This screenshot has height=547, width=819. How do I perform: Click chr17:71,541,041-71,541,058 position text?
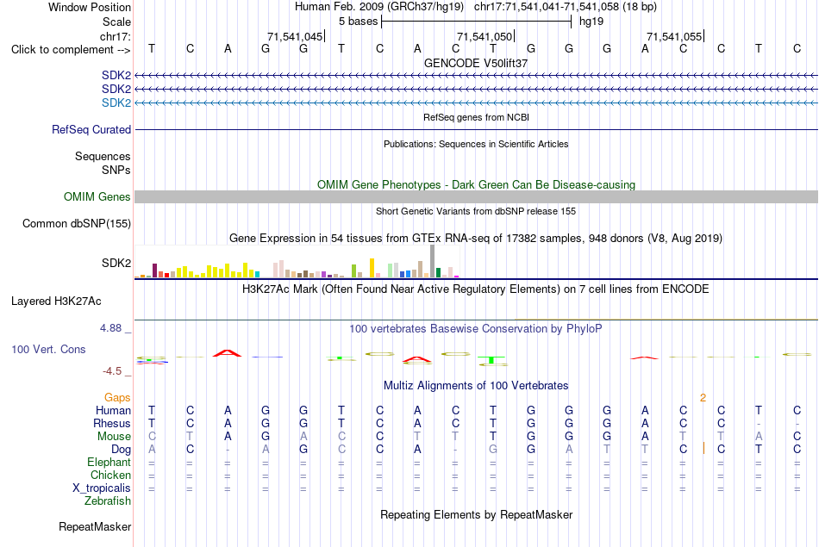[566, 7]
